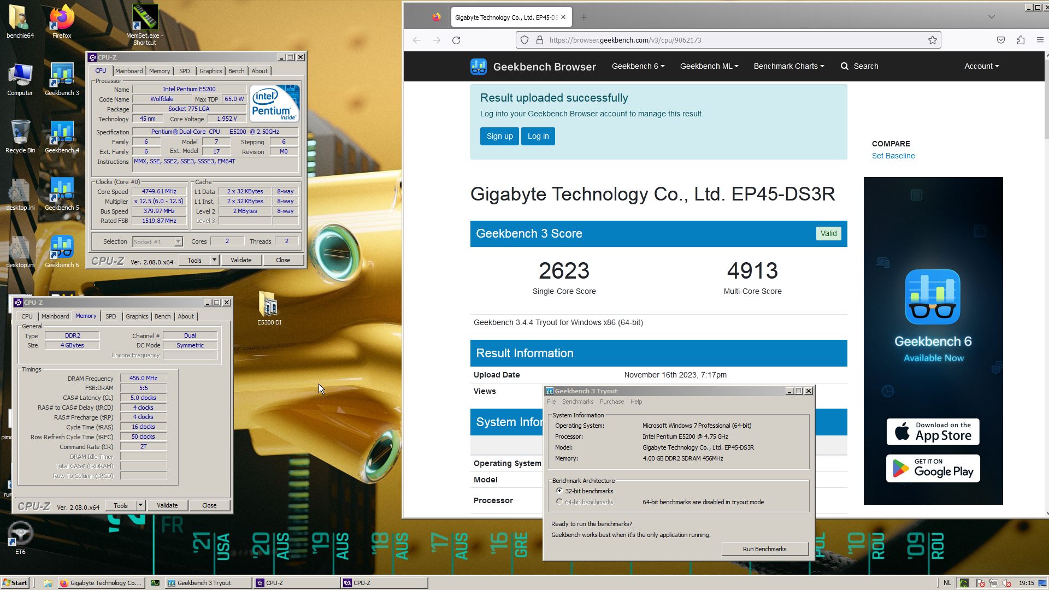This screenshot has height=590, width=1049.
Task: Open the Account dropdown menu
Action: [x=981, y=66]
